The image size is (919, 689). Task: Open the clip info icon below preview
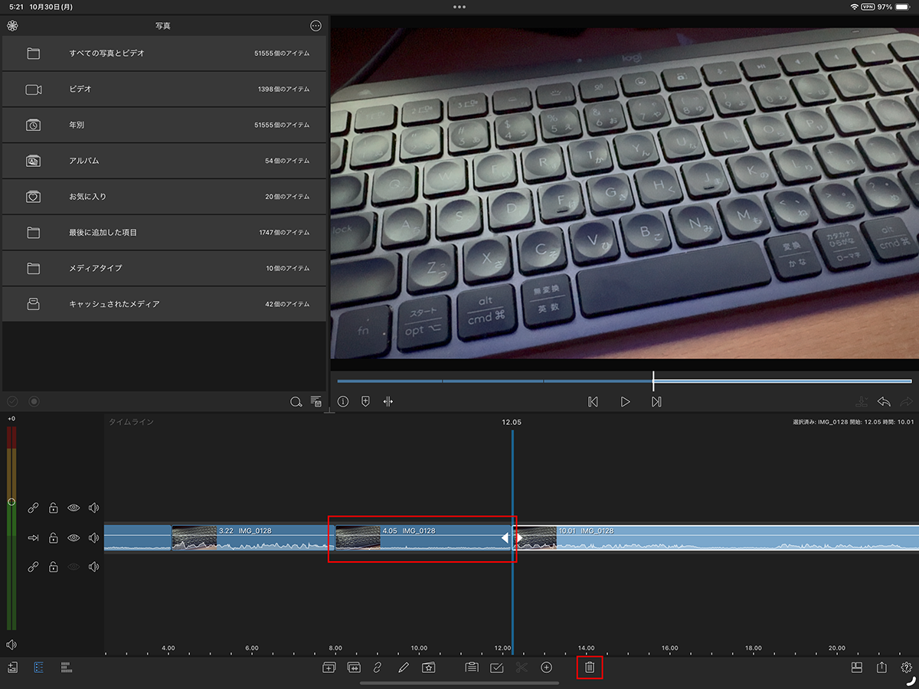coord(343,402)
